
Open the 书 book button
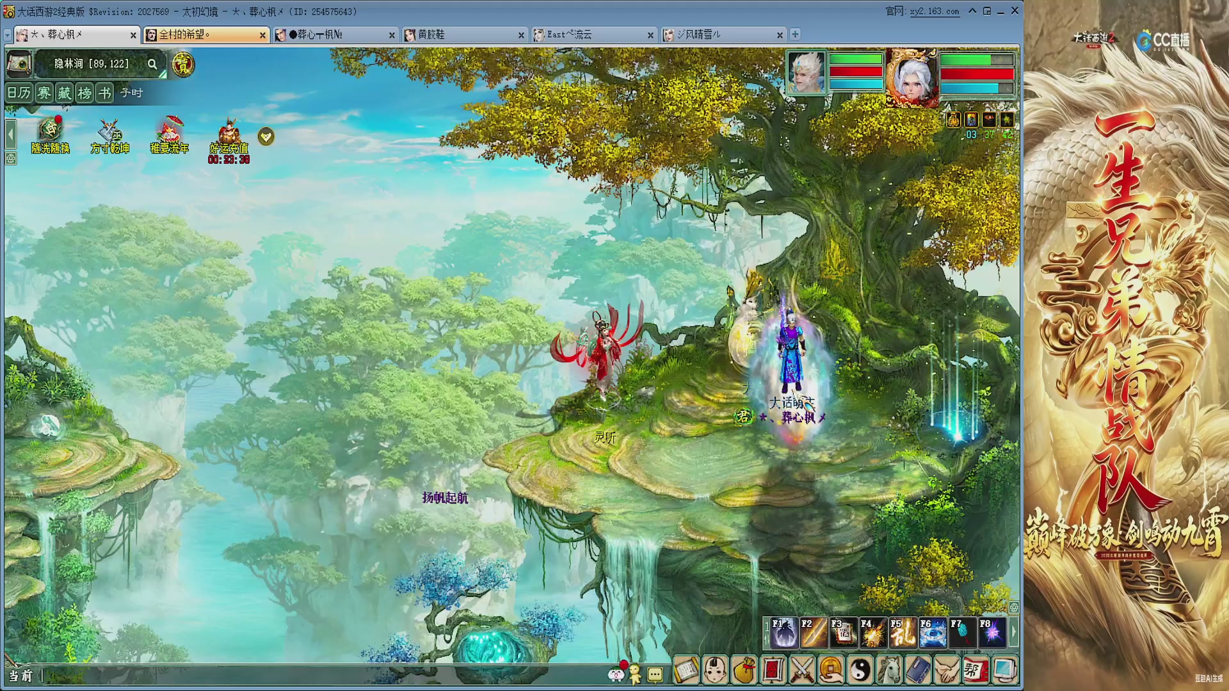pos(105,93)
